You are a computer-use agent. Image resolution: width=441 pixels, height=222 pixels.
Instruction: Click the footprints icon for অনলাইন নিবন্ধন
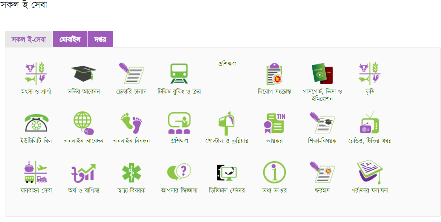131,123
